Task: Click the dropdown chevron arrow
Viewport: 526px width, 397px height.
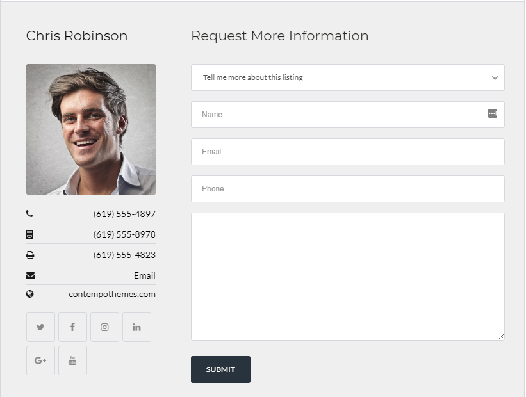Action: (x=495, y=78)
